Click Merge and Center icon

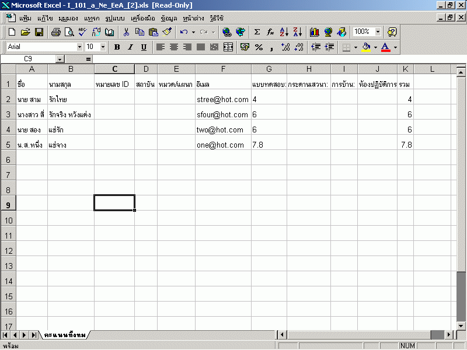click(228, 47)
